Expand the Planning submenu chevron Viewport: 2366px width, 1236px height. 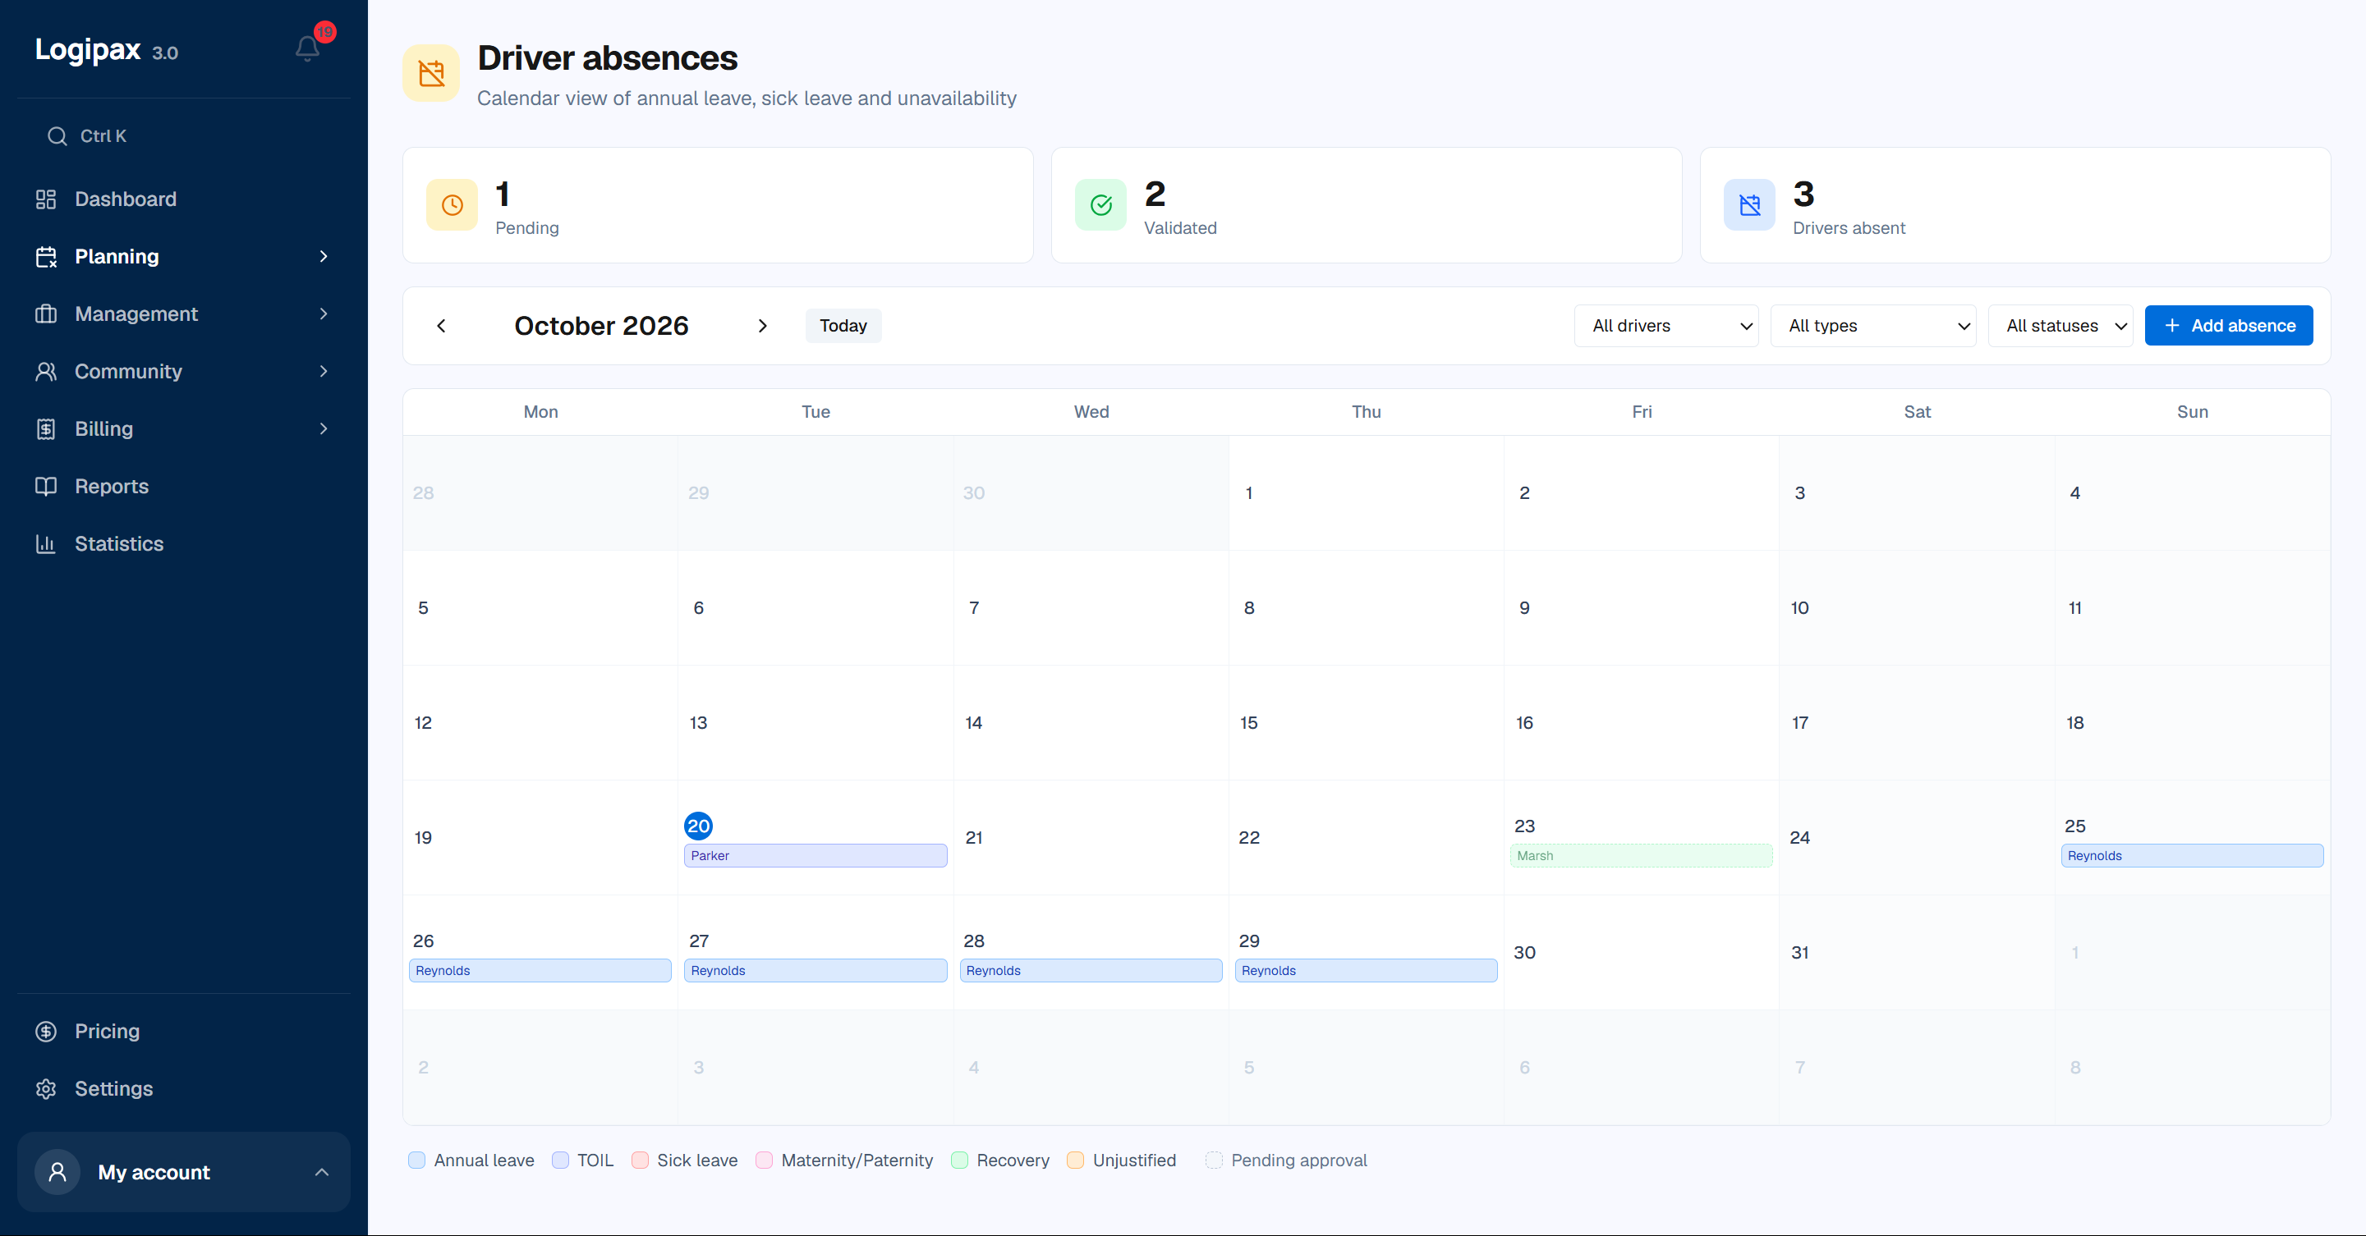tap(324, 257)
